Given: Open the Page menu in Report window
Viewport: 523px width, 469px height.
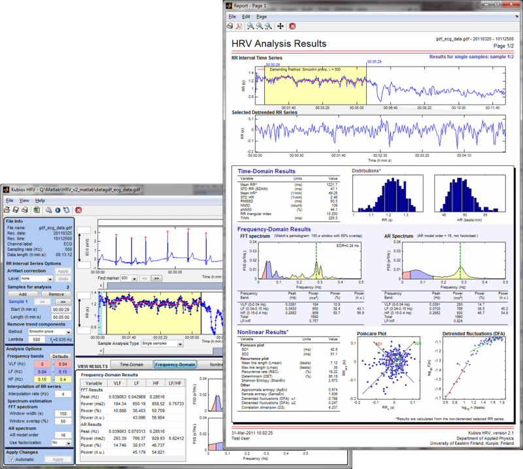Looking at the screenshot, I should 261,16.
